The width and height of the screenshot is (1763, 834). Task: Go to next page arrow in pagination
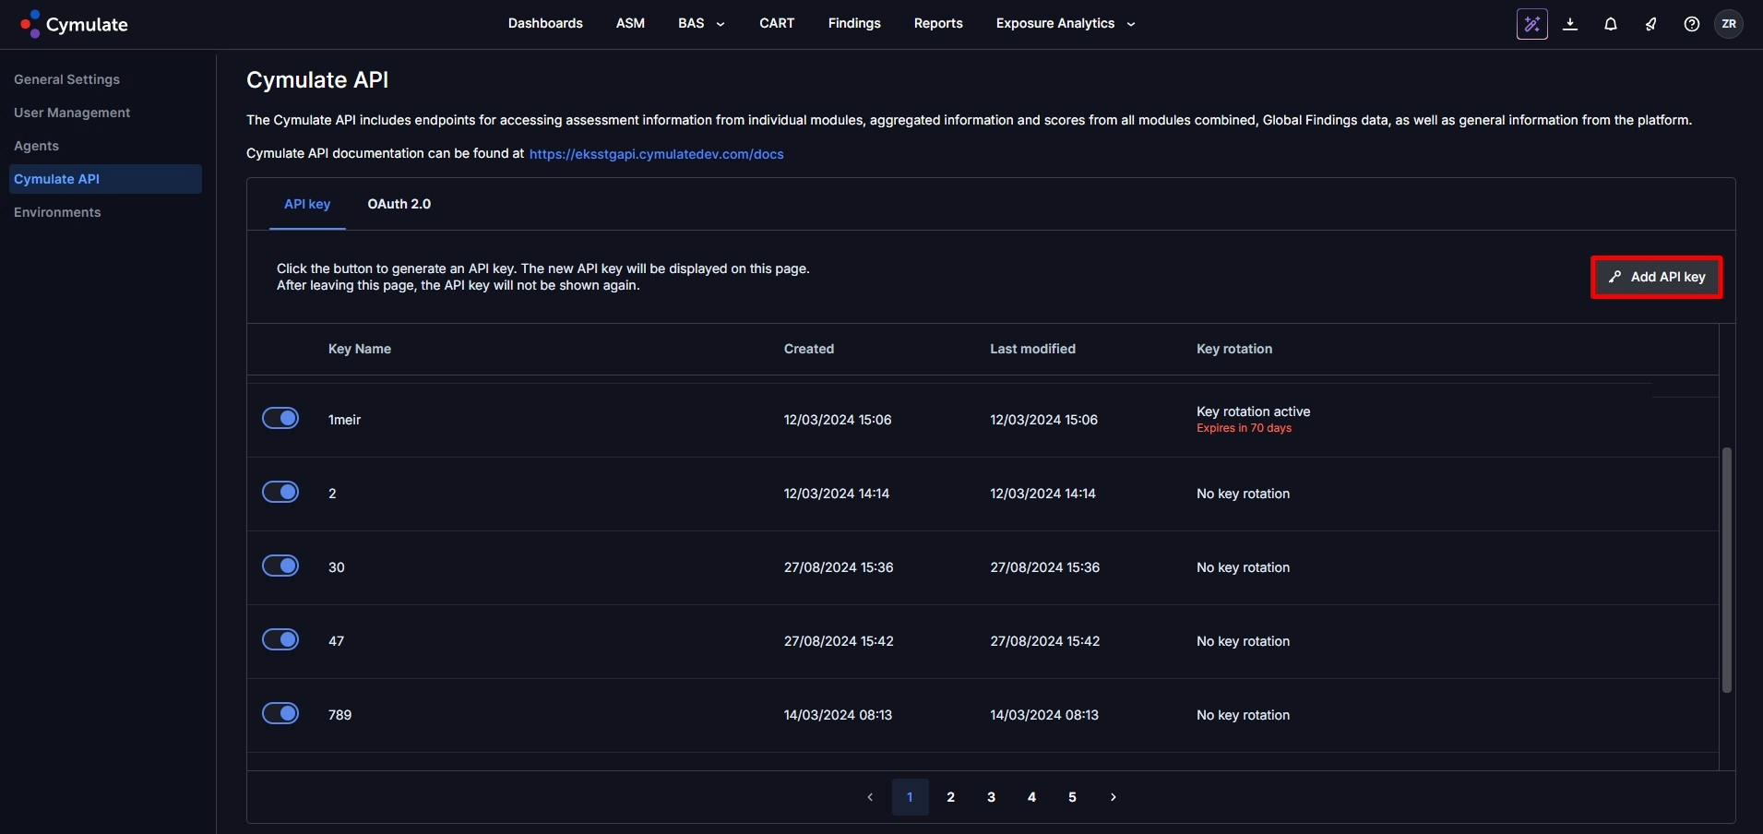click(x=1114, y=797)
